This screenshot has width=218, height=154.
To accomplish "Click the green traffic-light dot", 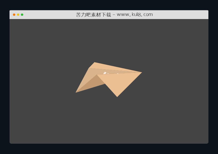I will click(x=22, y=14).
